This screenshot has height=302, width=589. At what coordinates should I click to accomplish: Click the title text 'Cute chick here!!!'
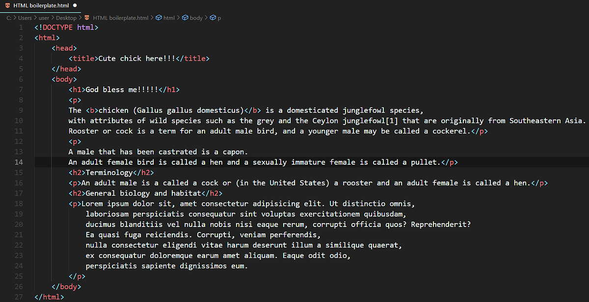coord(137,58)
